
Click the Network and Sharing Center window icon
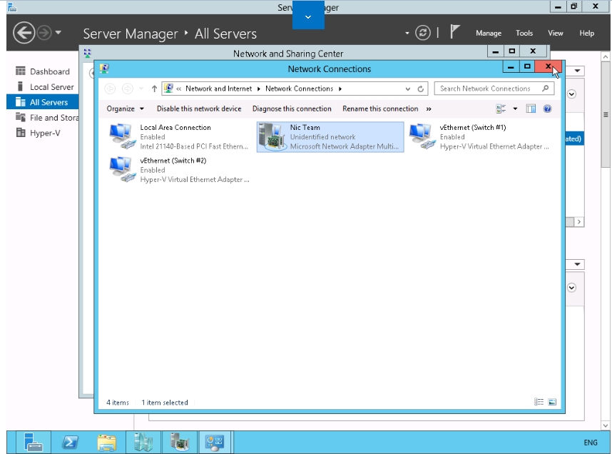88,53
